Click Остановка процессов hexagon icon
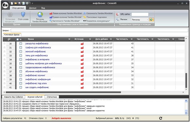This screenshot has height=122, width=190. (10, 14)
